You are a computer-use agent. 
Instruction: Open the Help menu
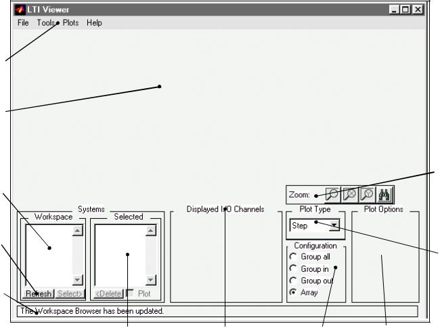tap(94, 23)
